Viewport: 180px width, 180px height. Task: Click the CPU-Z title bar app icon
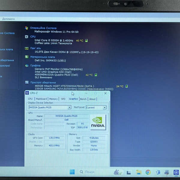point(27,93)
